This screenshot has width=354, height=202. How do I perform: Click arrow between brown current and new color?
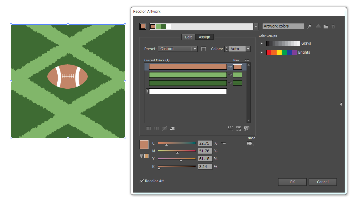point(230,67)
